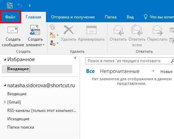174x139 pixels.
Task: Click the Undo arrow in quick access toolbar
Action: tap(20, 5)
